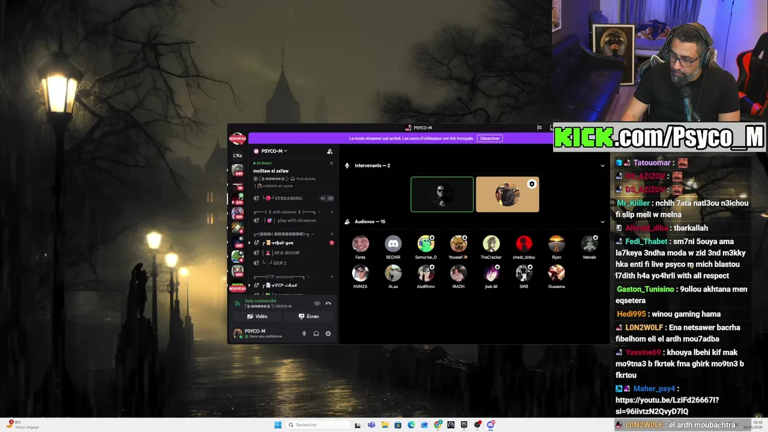Click Tatouomar username in Kick chat
768x432 pixels.
point(652,163)
